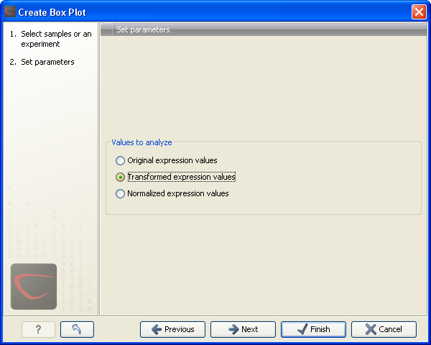Click the left arrow icon on Previous

(155, 329)
